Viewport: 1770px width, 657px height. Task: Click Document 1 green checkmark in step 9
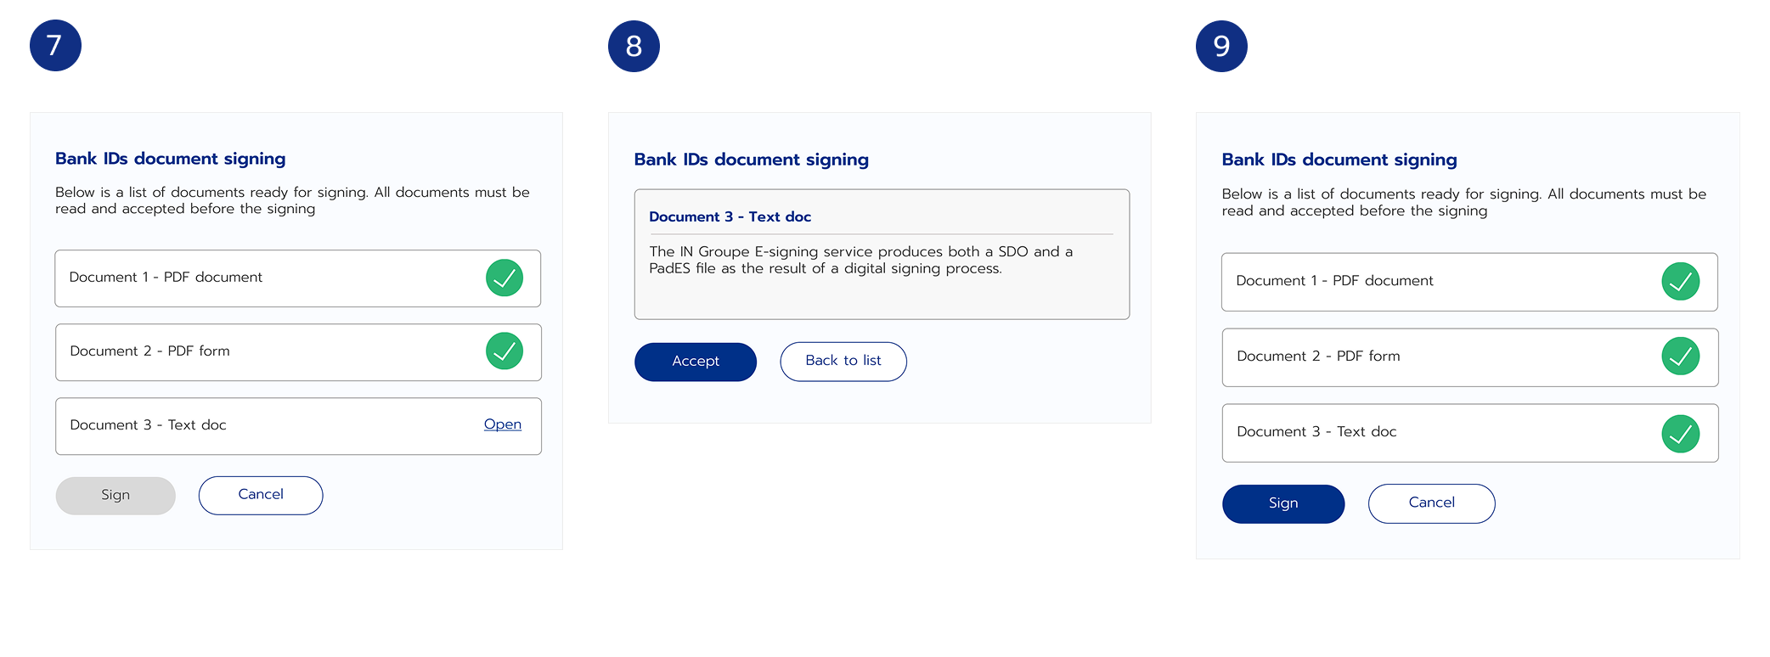tap(1680, 282)
